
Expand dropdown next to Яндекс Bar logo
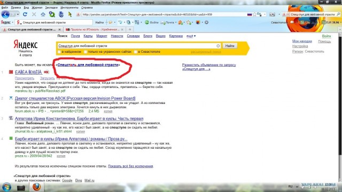13,22
